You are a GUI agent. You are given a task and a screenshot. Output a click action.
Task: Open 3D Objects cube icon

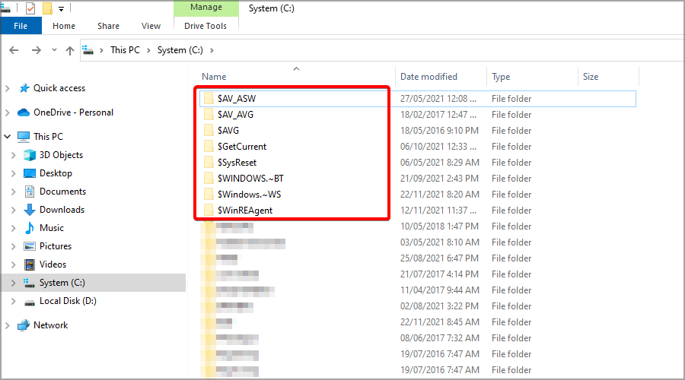[x=30, y=155]
